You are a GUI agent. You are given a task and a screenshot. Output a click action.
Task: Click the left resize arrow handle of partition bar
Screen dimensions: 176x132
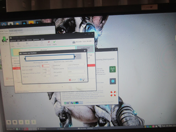pyautogui.click(x=25, y=59)
